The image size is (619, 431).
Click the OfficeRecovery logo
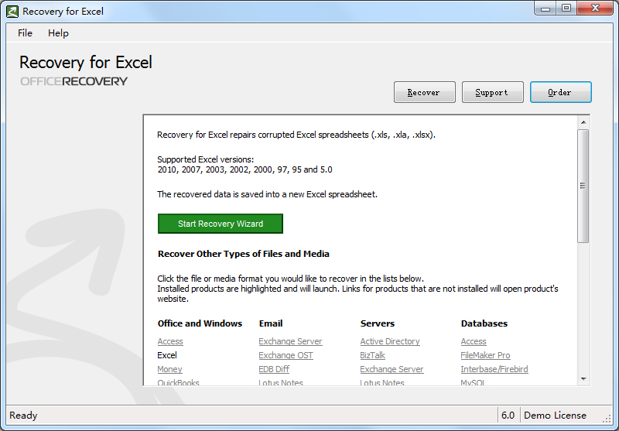point(74,81)
